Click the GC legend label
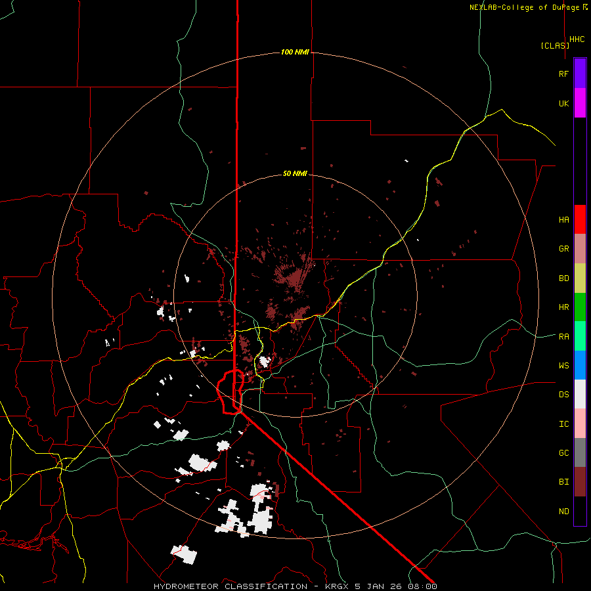This screenshot has width=591, height=591. point(563,452)
